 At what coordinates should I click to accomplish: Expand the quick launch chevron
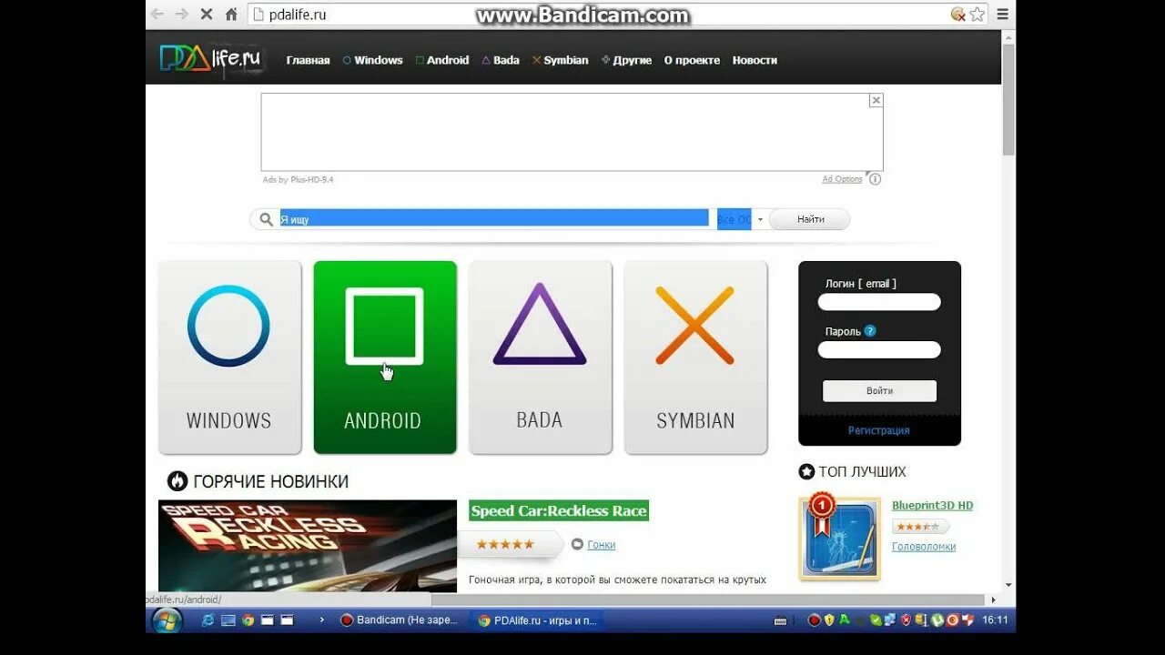point(321,620)
